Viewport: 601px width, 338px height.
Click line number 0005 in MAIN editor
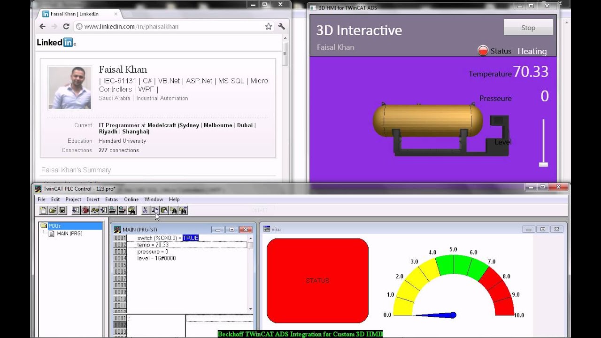(120, 265)
